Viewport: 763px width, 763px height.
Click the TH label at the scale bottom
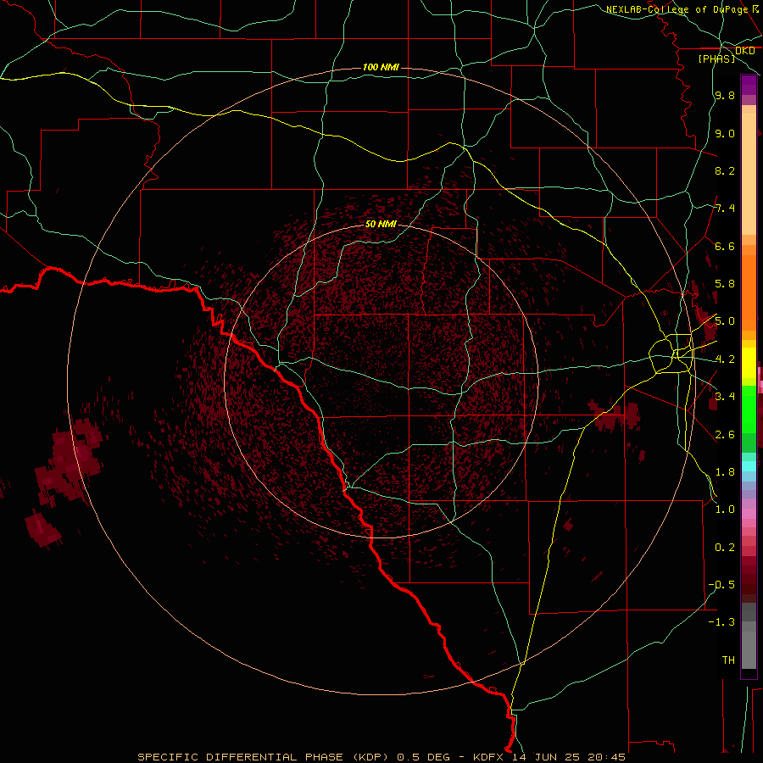tap(728, 660)
